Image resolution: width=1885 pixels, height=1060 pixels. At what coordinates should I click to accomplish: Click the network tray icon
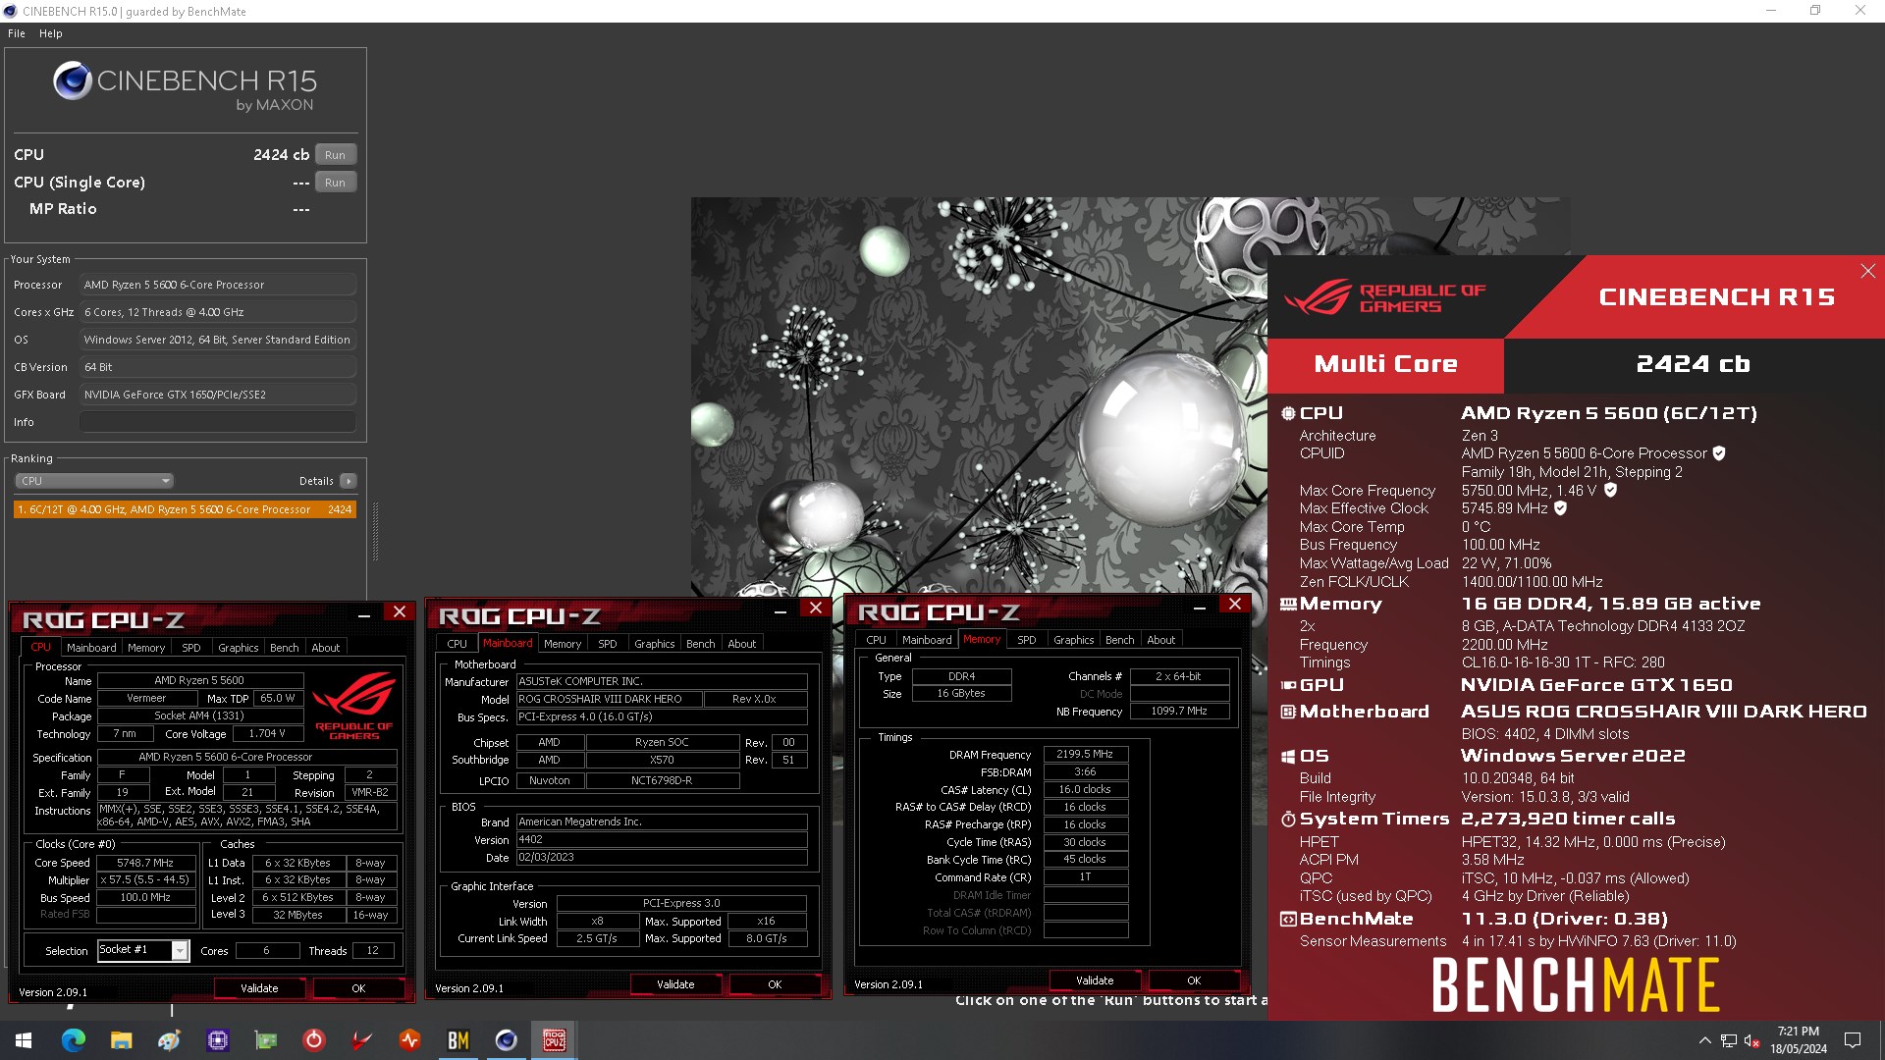point(1729,1040)
